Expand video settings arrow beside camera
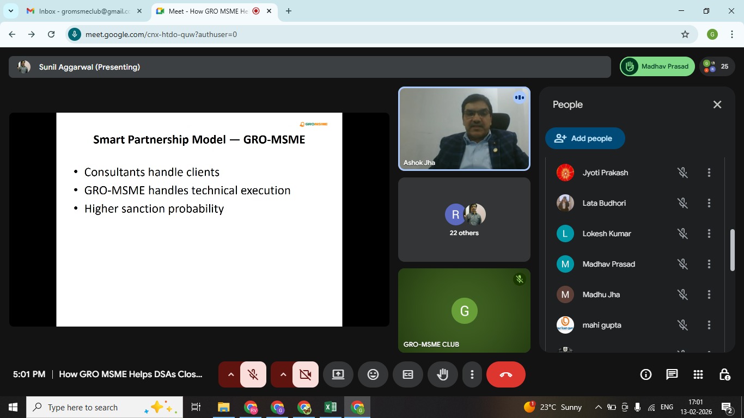Image resolution: width=744 pixels, height=418 pixels. [x=283, y=374]
